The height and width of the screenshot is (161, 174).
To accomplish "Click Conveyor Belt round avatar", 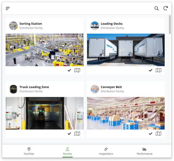I will point(95,89).
